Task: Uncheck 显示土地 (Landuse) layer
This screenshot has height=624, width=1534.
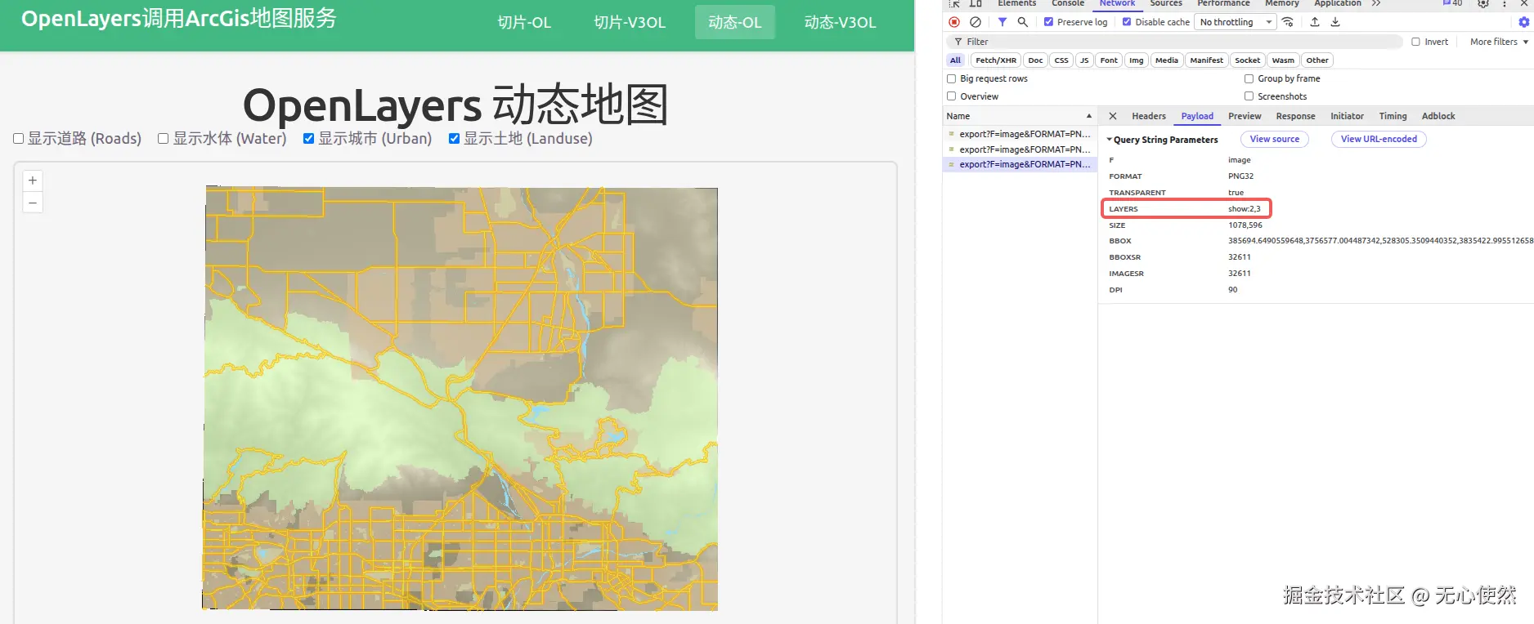Action: (x=454, y=139)
